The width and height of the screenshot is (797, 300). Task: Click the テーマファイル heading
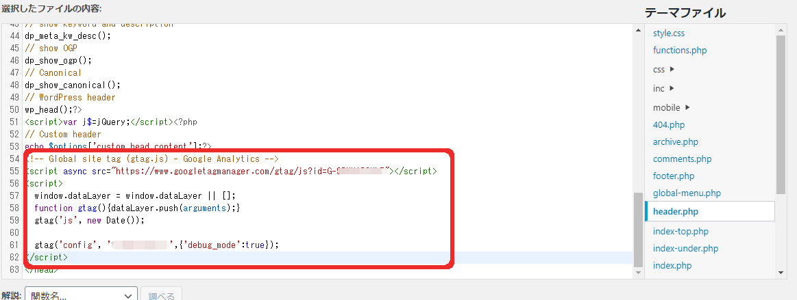coord(685,13)
